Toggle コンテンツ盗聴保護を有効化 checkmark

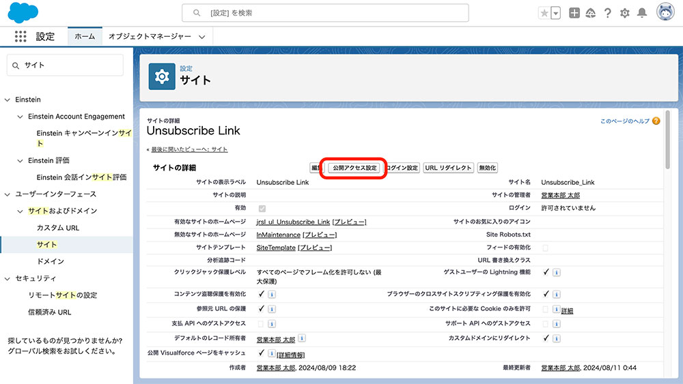261,294
